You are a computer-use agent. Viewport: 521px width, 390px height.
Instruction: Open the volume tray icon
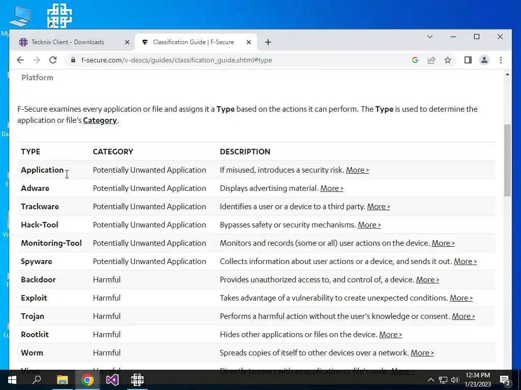coord(455,380)
